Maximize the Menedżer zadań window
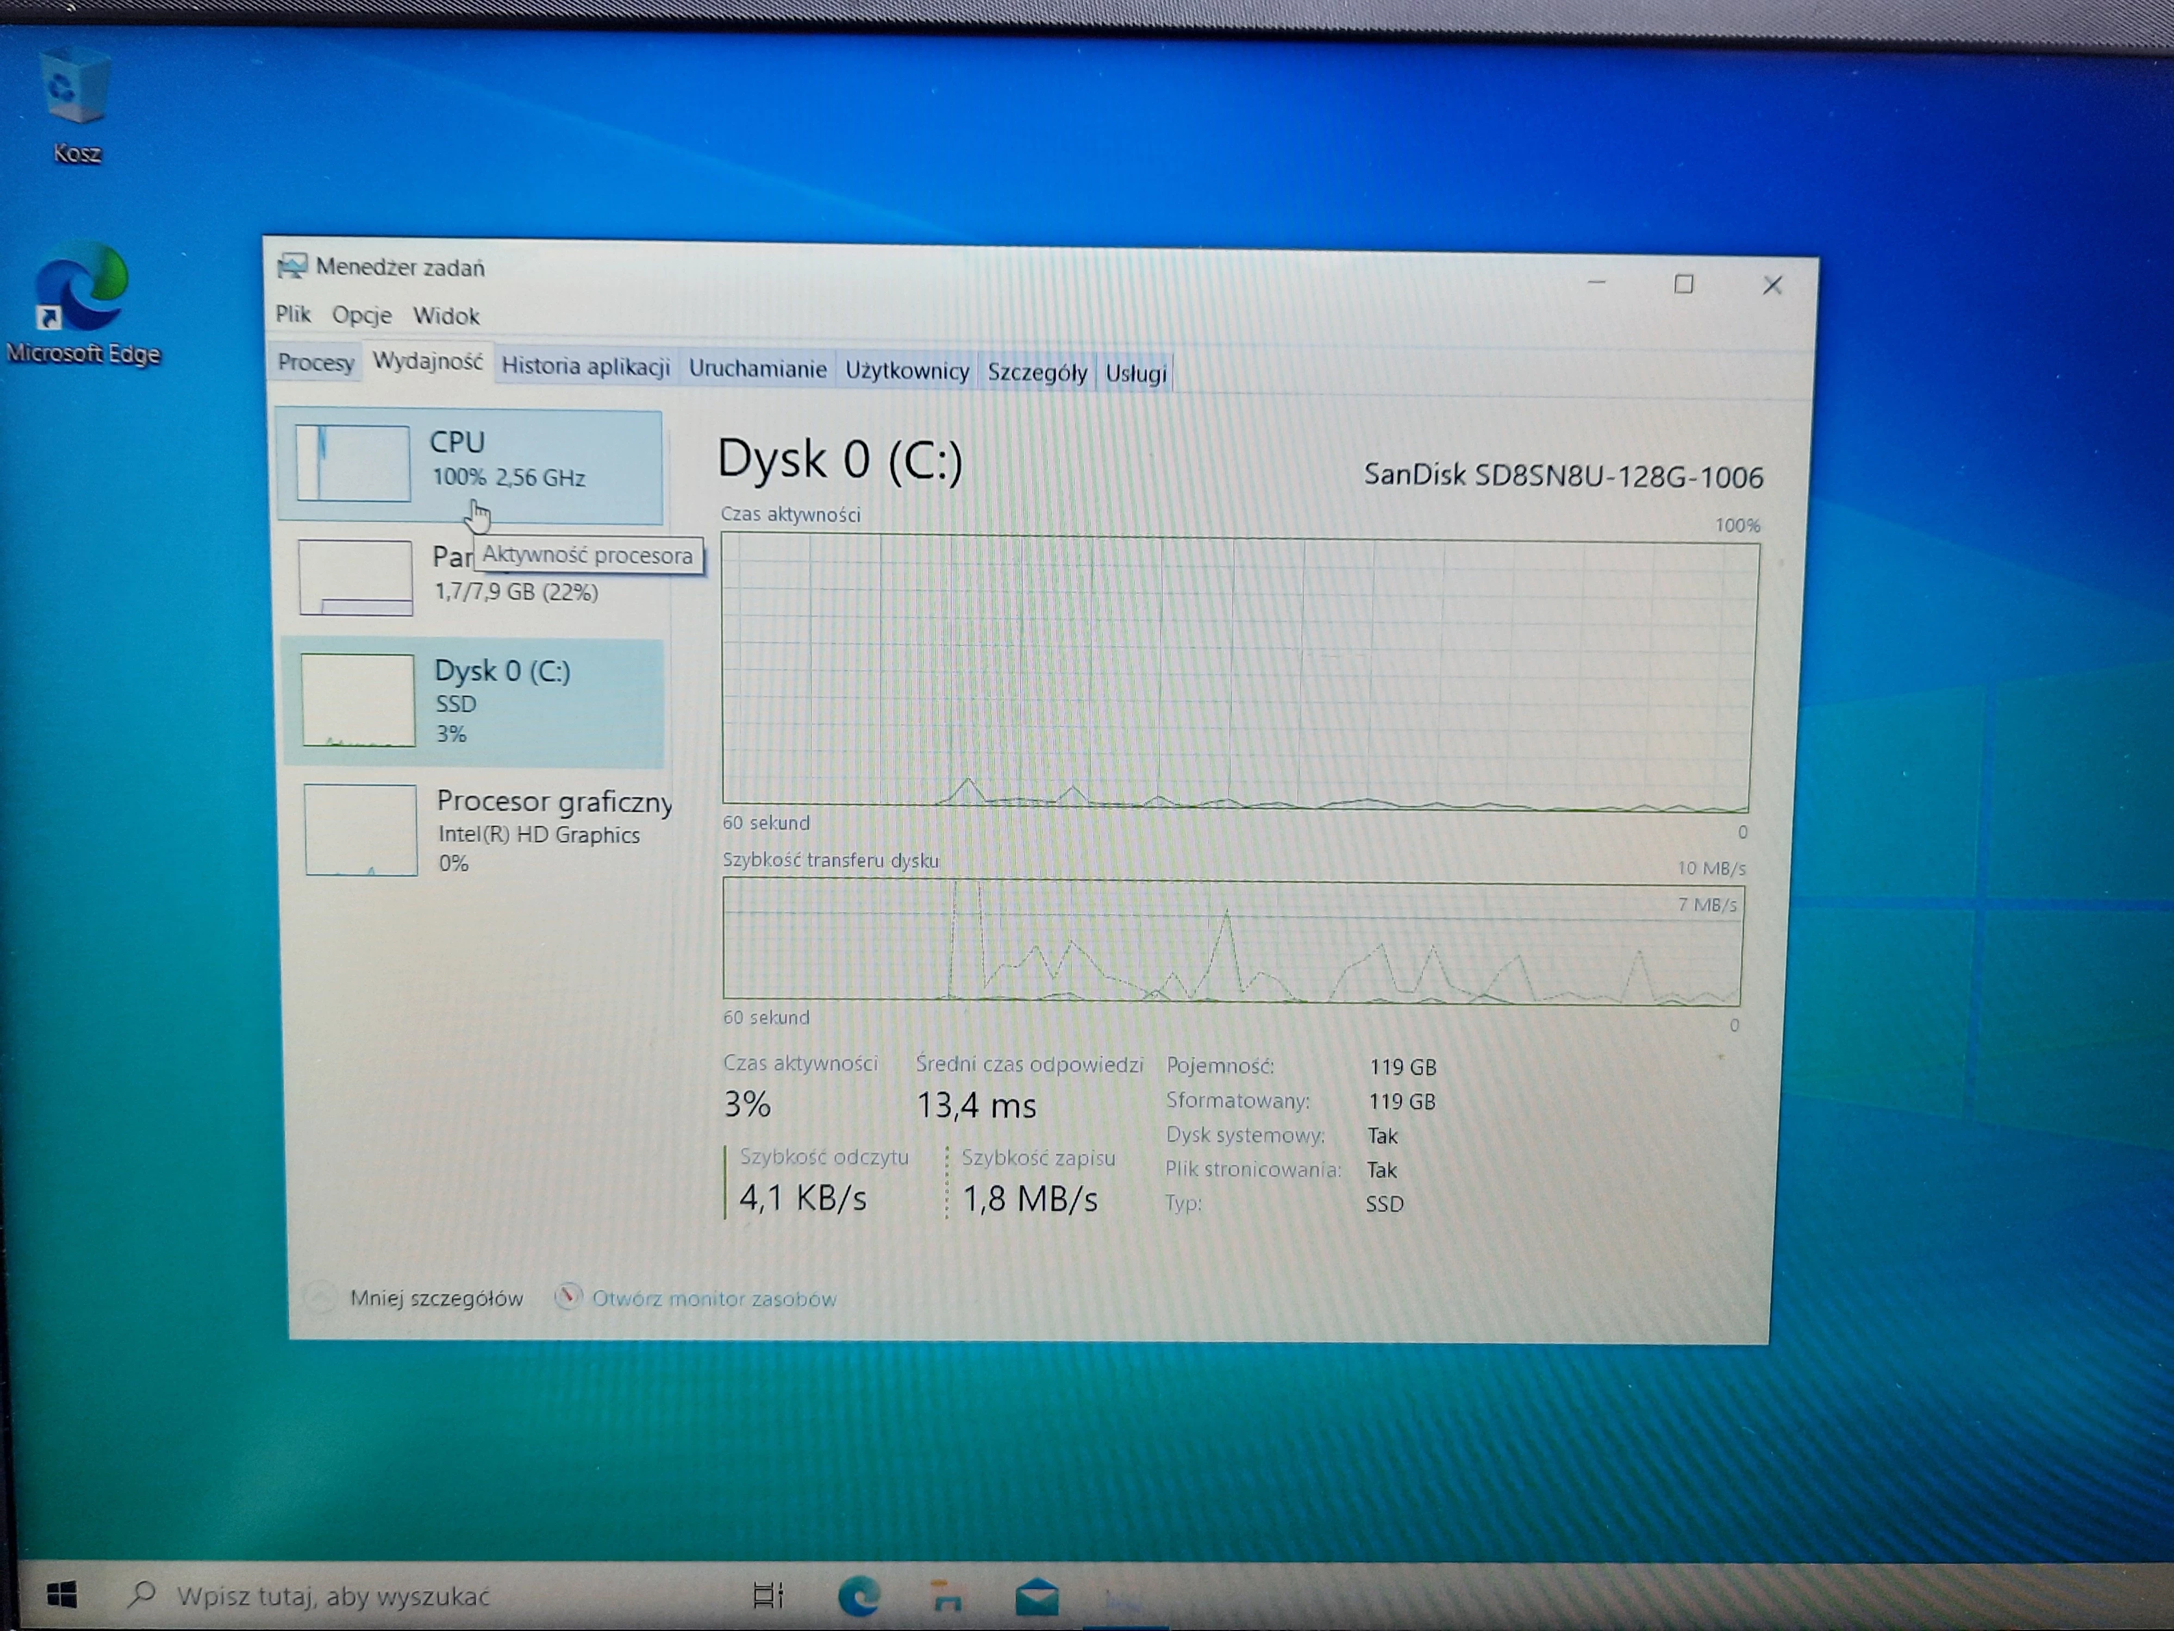2174x1631 pixels. [1684, 284]
